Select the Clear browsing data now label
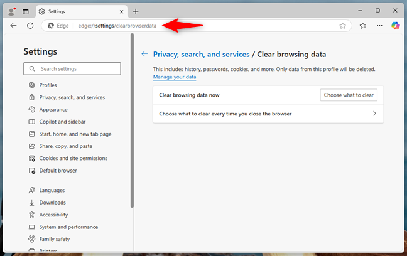Image resolution: width=407 pixels, height=256 pixels. 189,95
